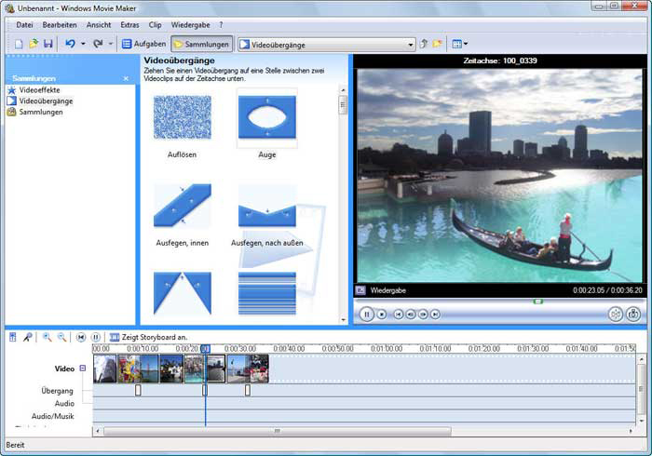Screen dimensions: 652x456
Task: Pause the preview video
Action: (x=366, y=315)
